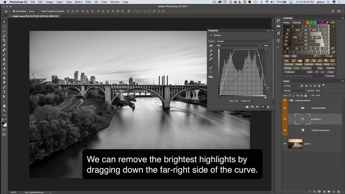Click the Auto button in Curves
345x194 pixels.
266,45
